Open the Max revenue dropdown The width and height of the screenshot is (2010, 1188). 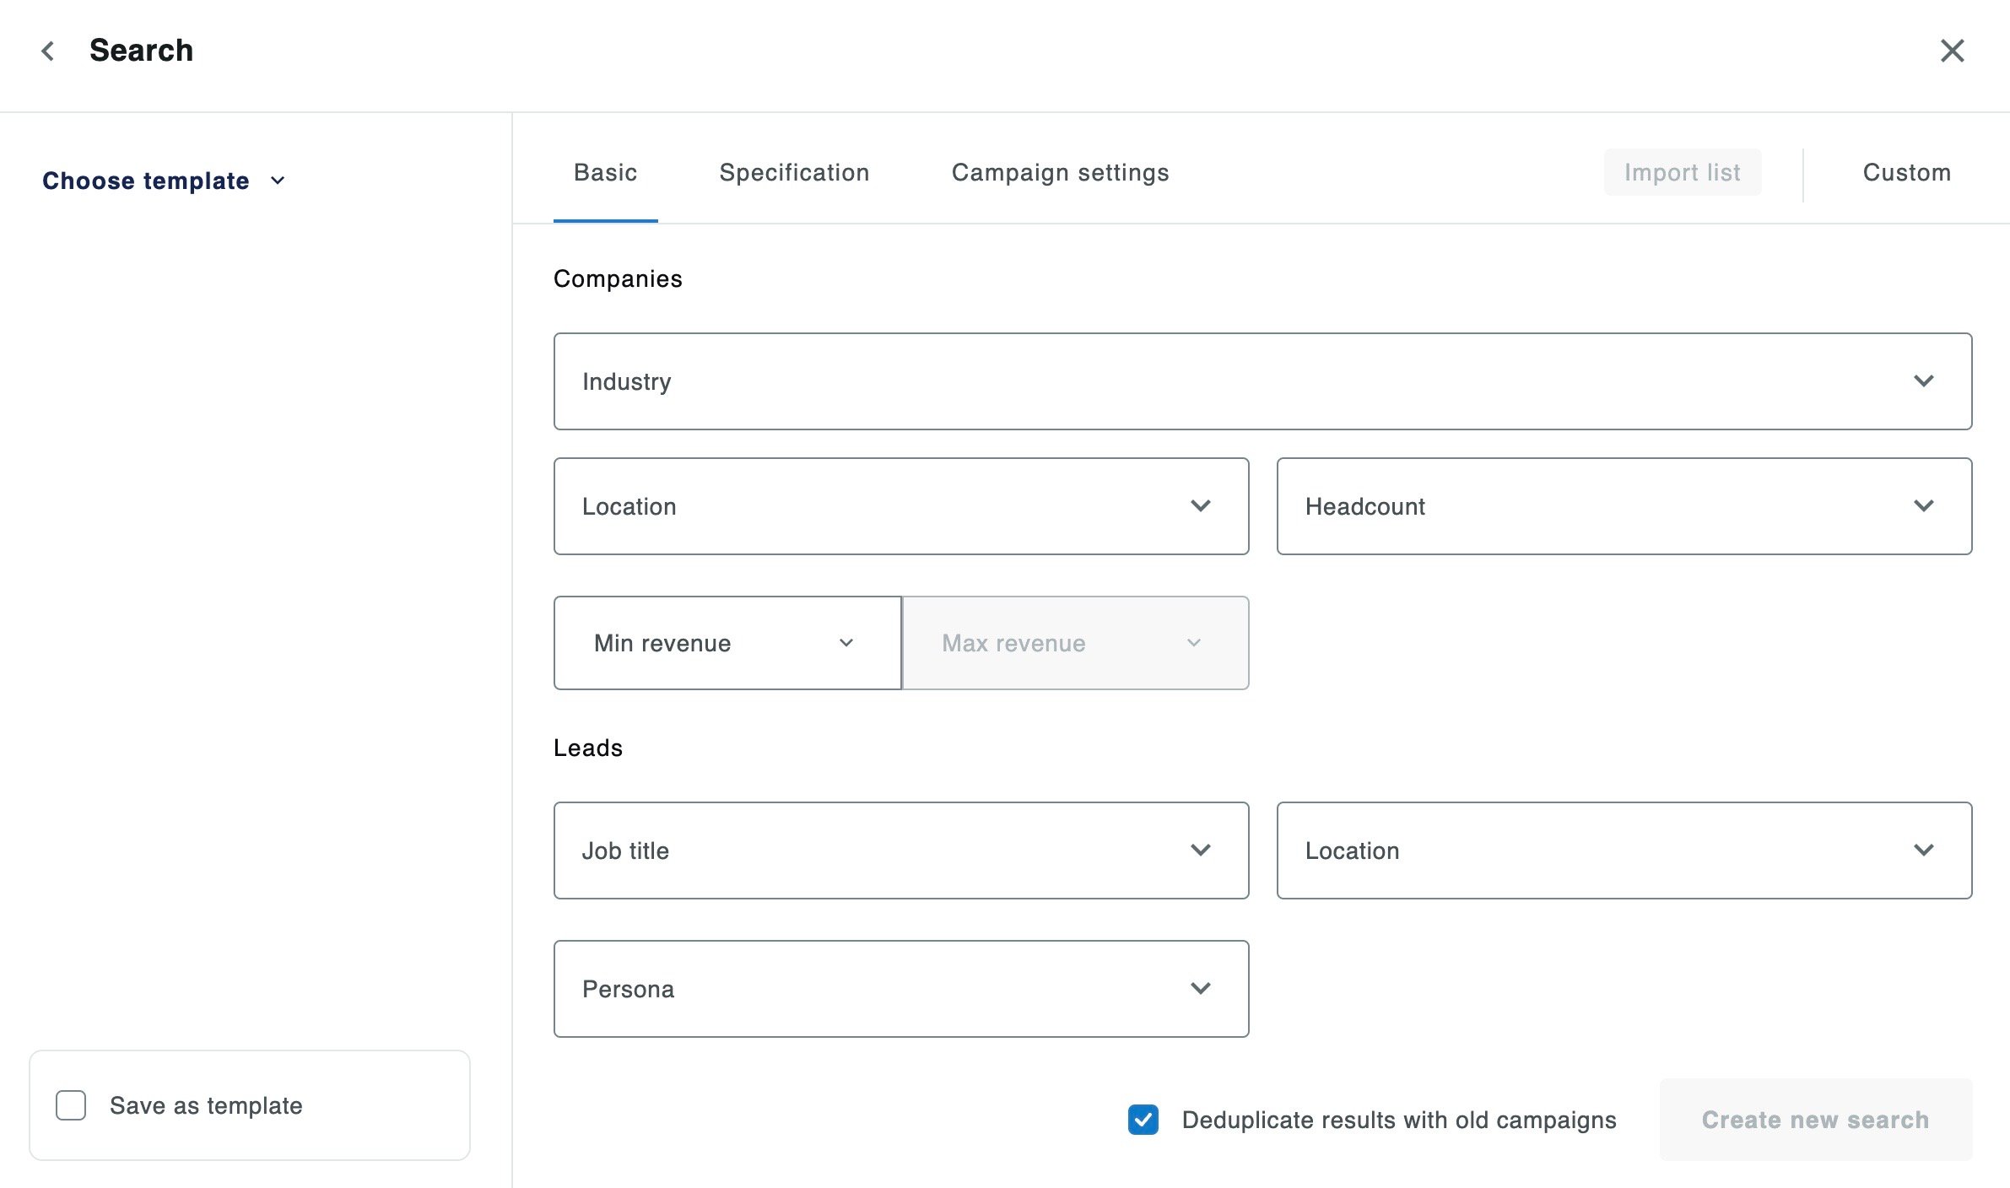[1074, 643]
